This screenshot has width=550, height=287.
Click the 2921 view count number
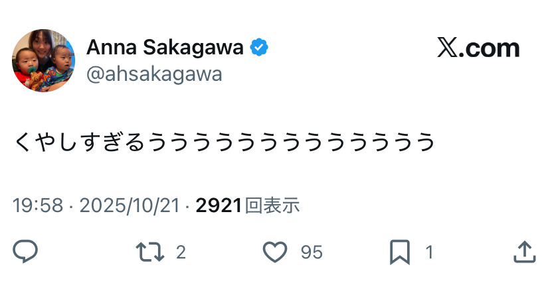tap(218, 205)
